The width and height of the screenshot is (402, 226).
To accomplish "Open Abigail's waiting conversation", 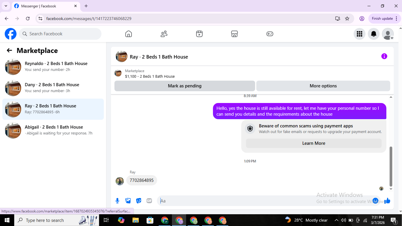I will [53, 130].
